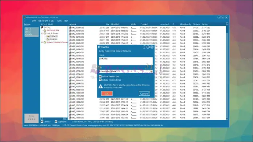This screenshot has height=142, width=253.
Task: Select the $RECYCLE.BIN folder icon
Action: tap(45, 30)
